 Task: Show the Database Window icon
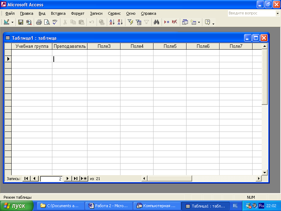click(x=185, y=22)
